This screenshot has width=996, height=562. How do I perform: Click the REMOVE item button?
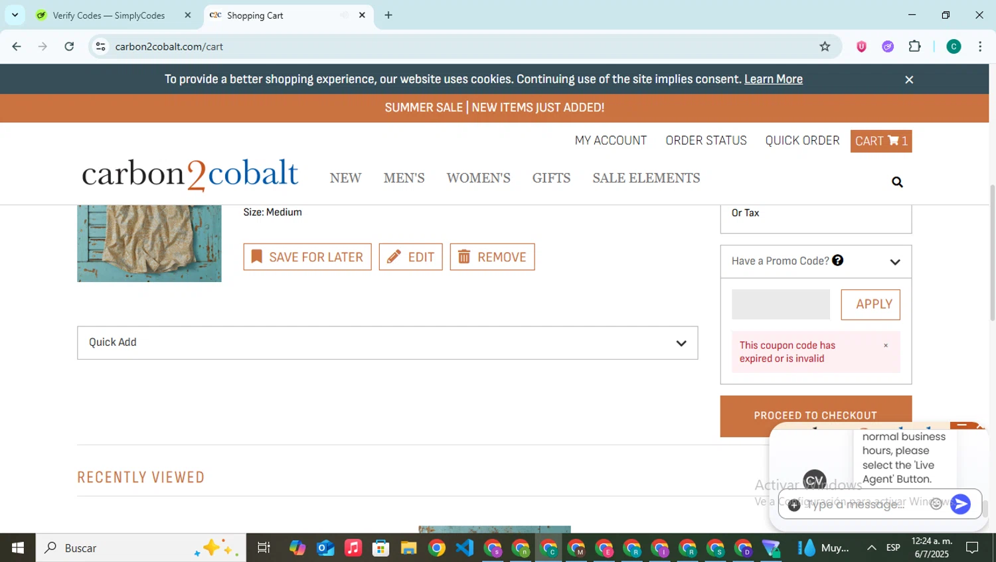coord(492,257)
